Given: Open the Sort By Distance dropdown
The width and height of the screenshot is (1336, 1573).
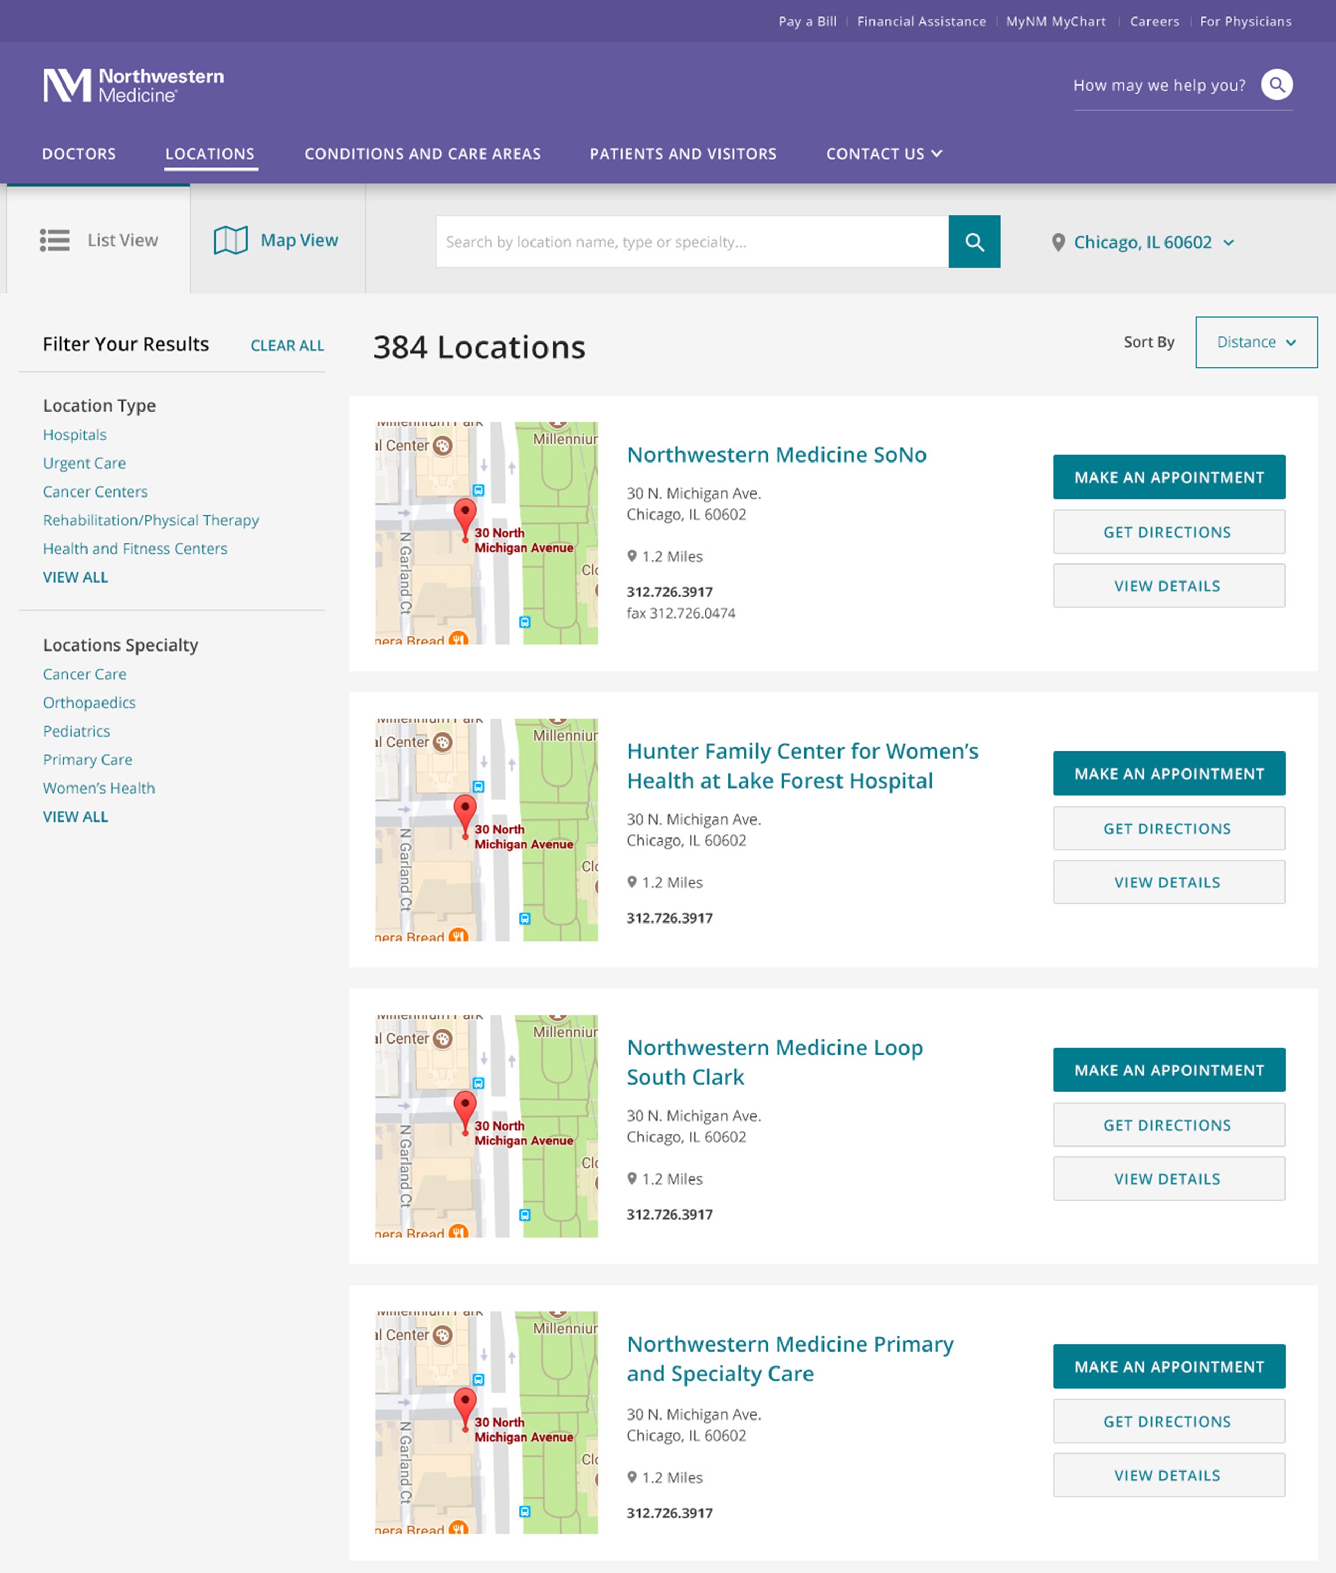Looking at the screenshot, I should pos(1257,343).
